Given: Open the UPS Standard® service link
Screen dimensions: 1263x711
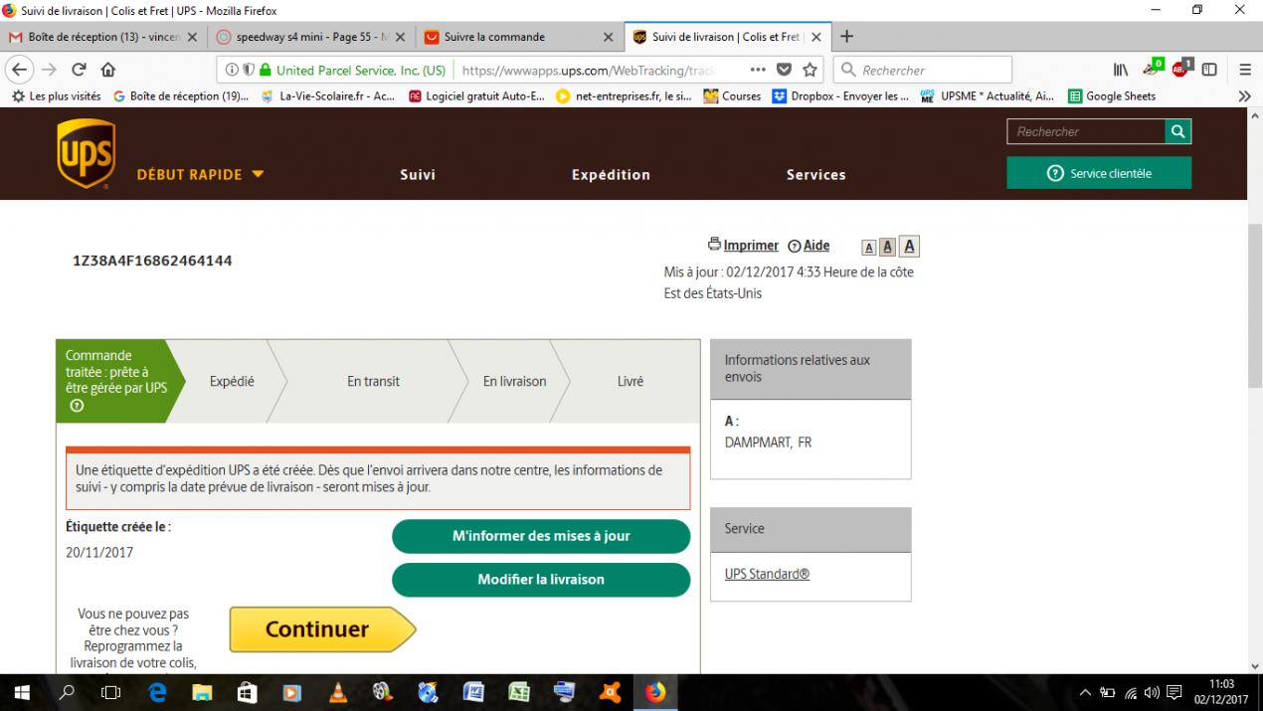Looking at the screenshot, I should click(767, 574).
